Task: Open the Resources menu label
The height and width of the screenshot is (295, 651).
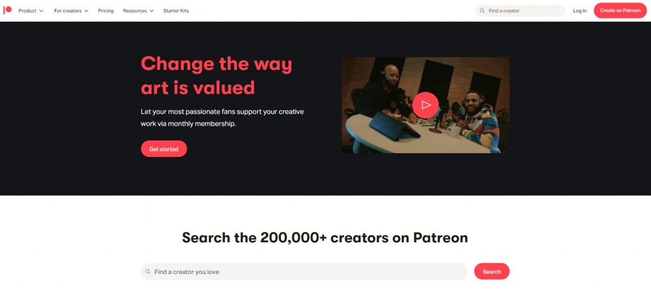Action: coord(135,11)
